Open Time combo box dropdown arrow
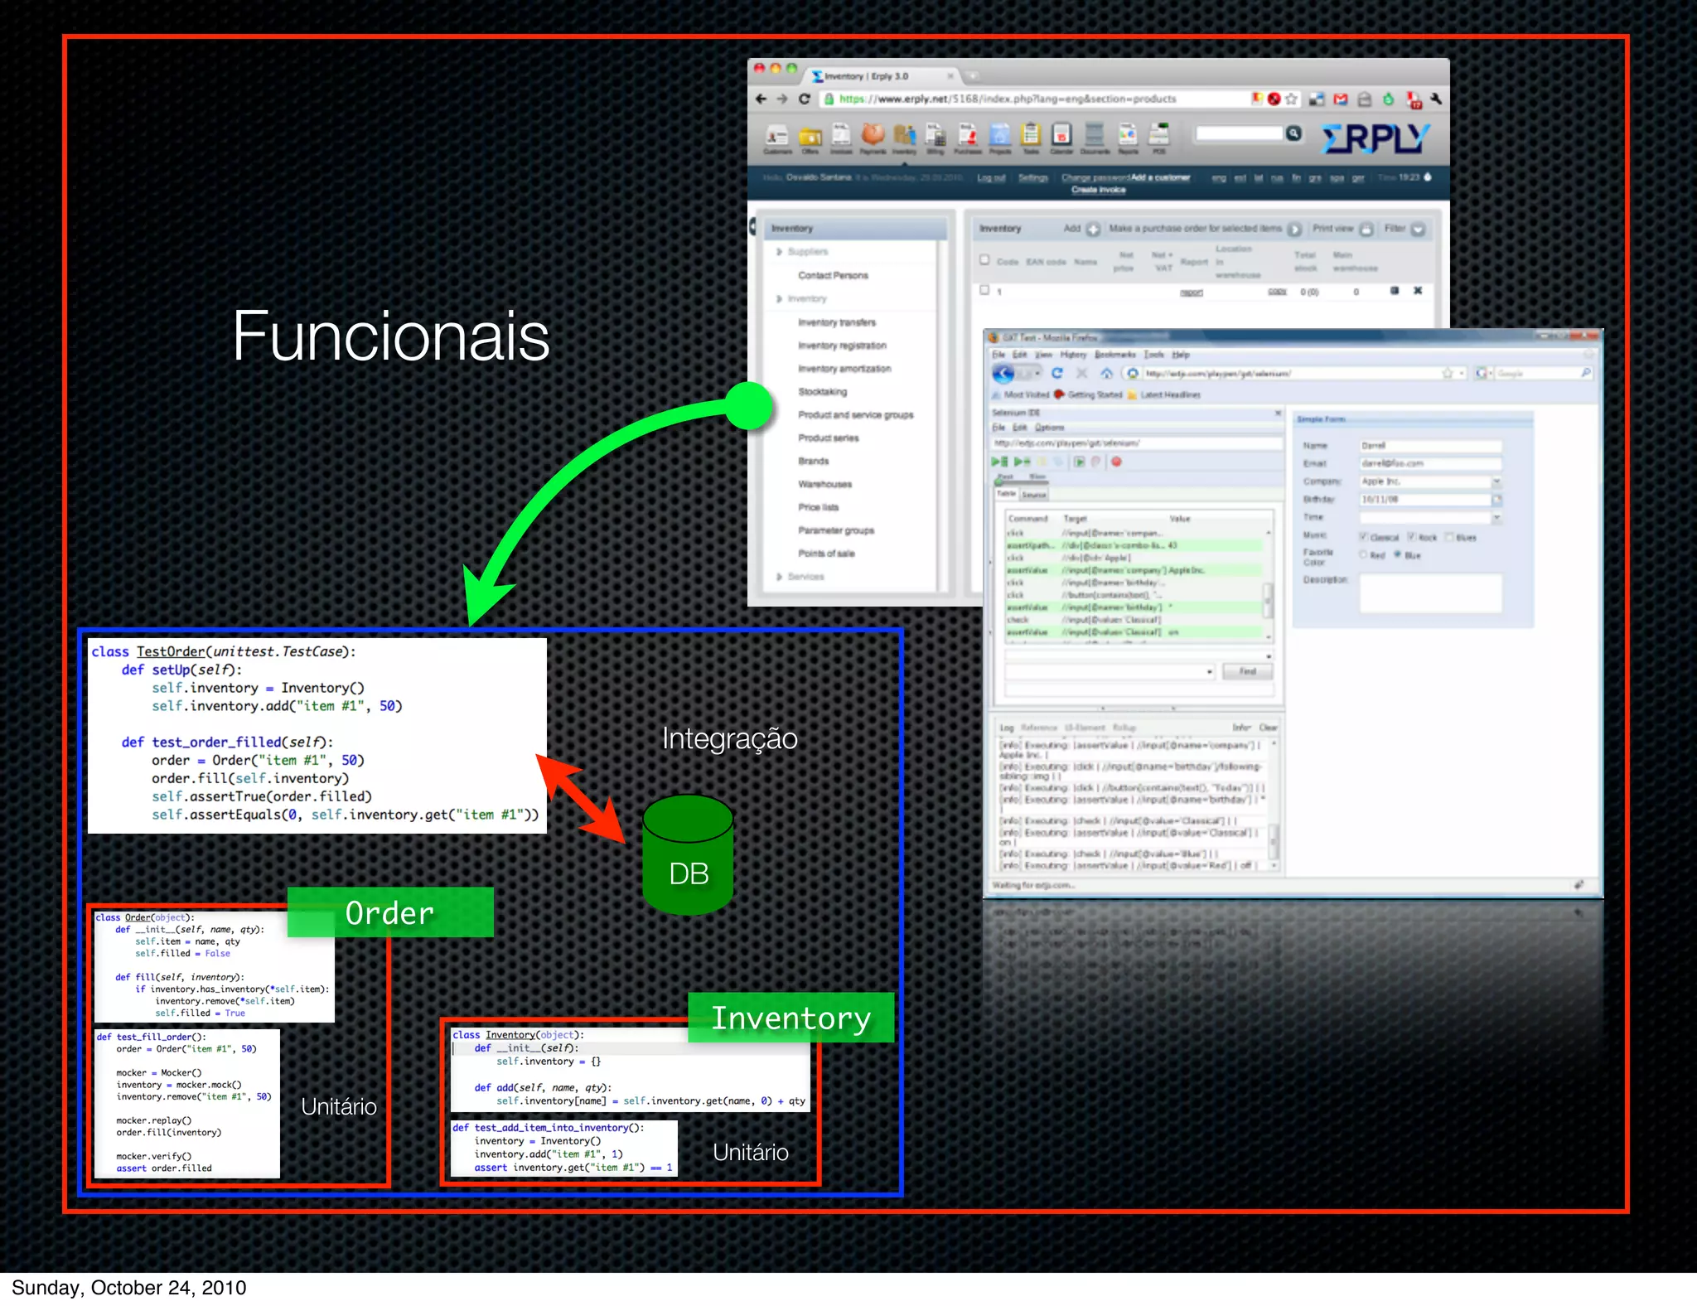Screen dimensions: 1697x1306 click(1496, 518)
